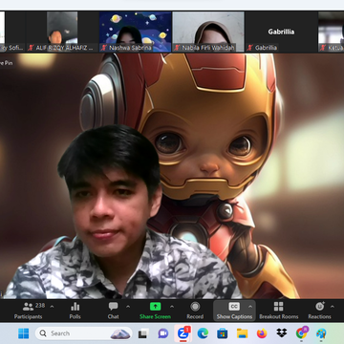Select Nabila Firli Wahidah's video thumbnail
Screen dimensions: 344x344
pos(208,32)
